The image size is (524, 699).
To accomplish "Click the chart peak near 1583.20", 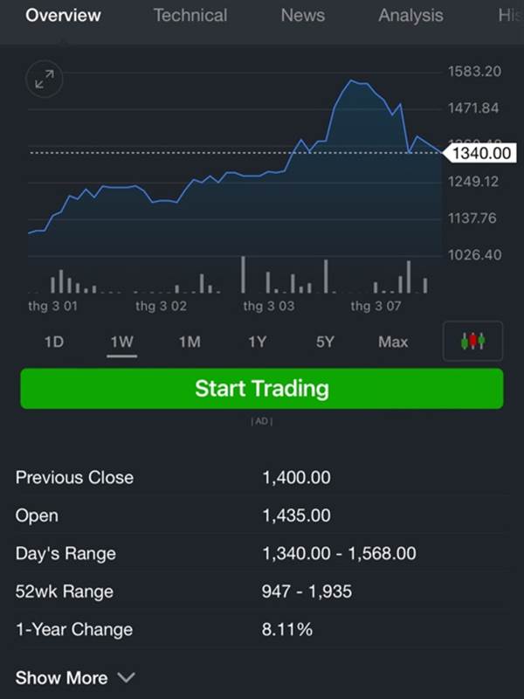I will pyautogui.click(x=352, y=80).
